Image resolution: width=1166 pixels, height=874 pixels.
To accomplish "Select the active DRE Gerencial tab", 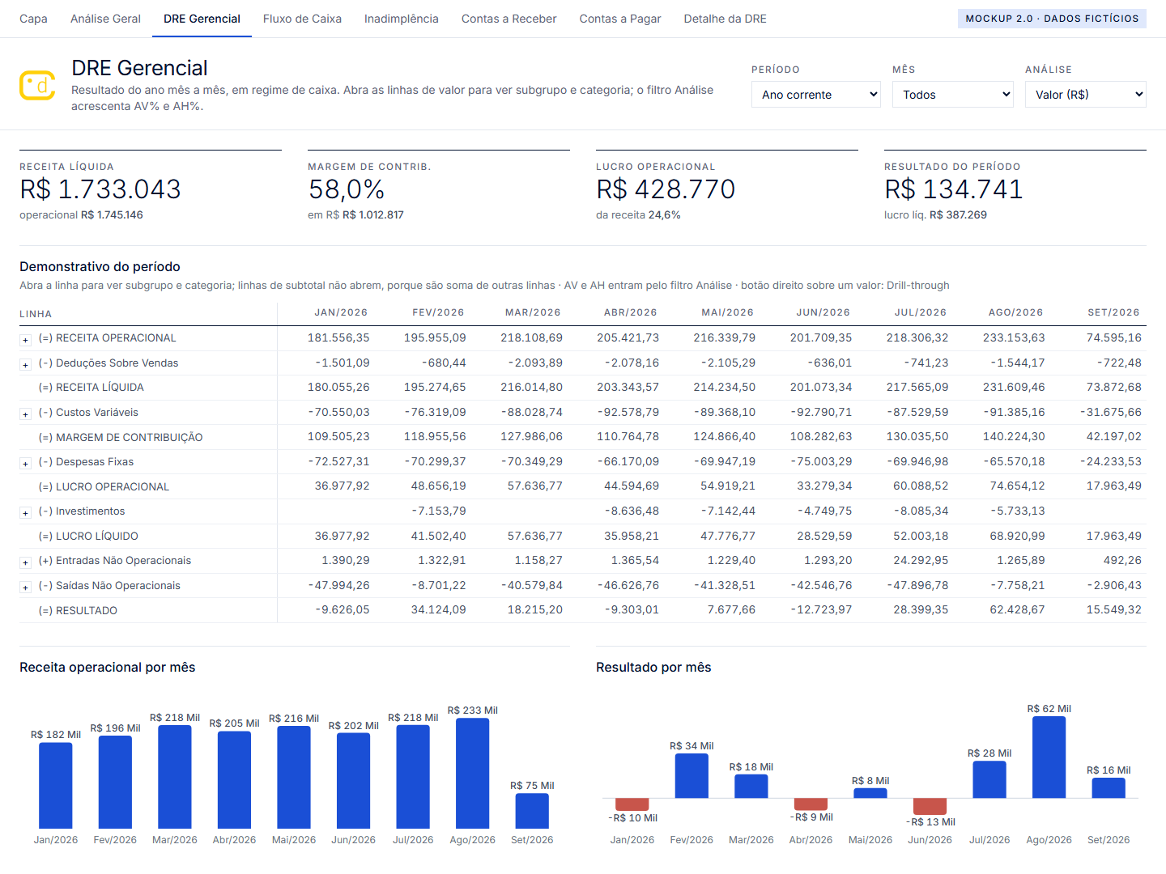I will tap(202, 19).
